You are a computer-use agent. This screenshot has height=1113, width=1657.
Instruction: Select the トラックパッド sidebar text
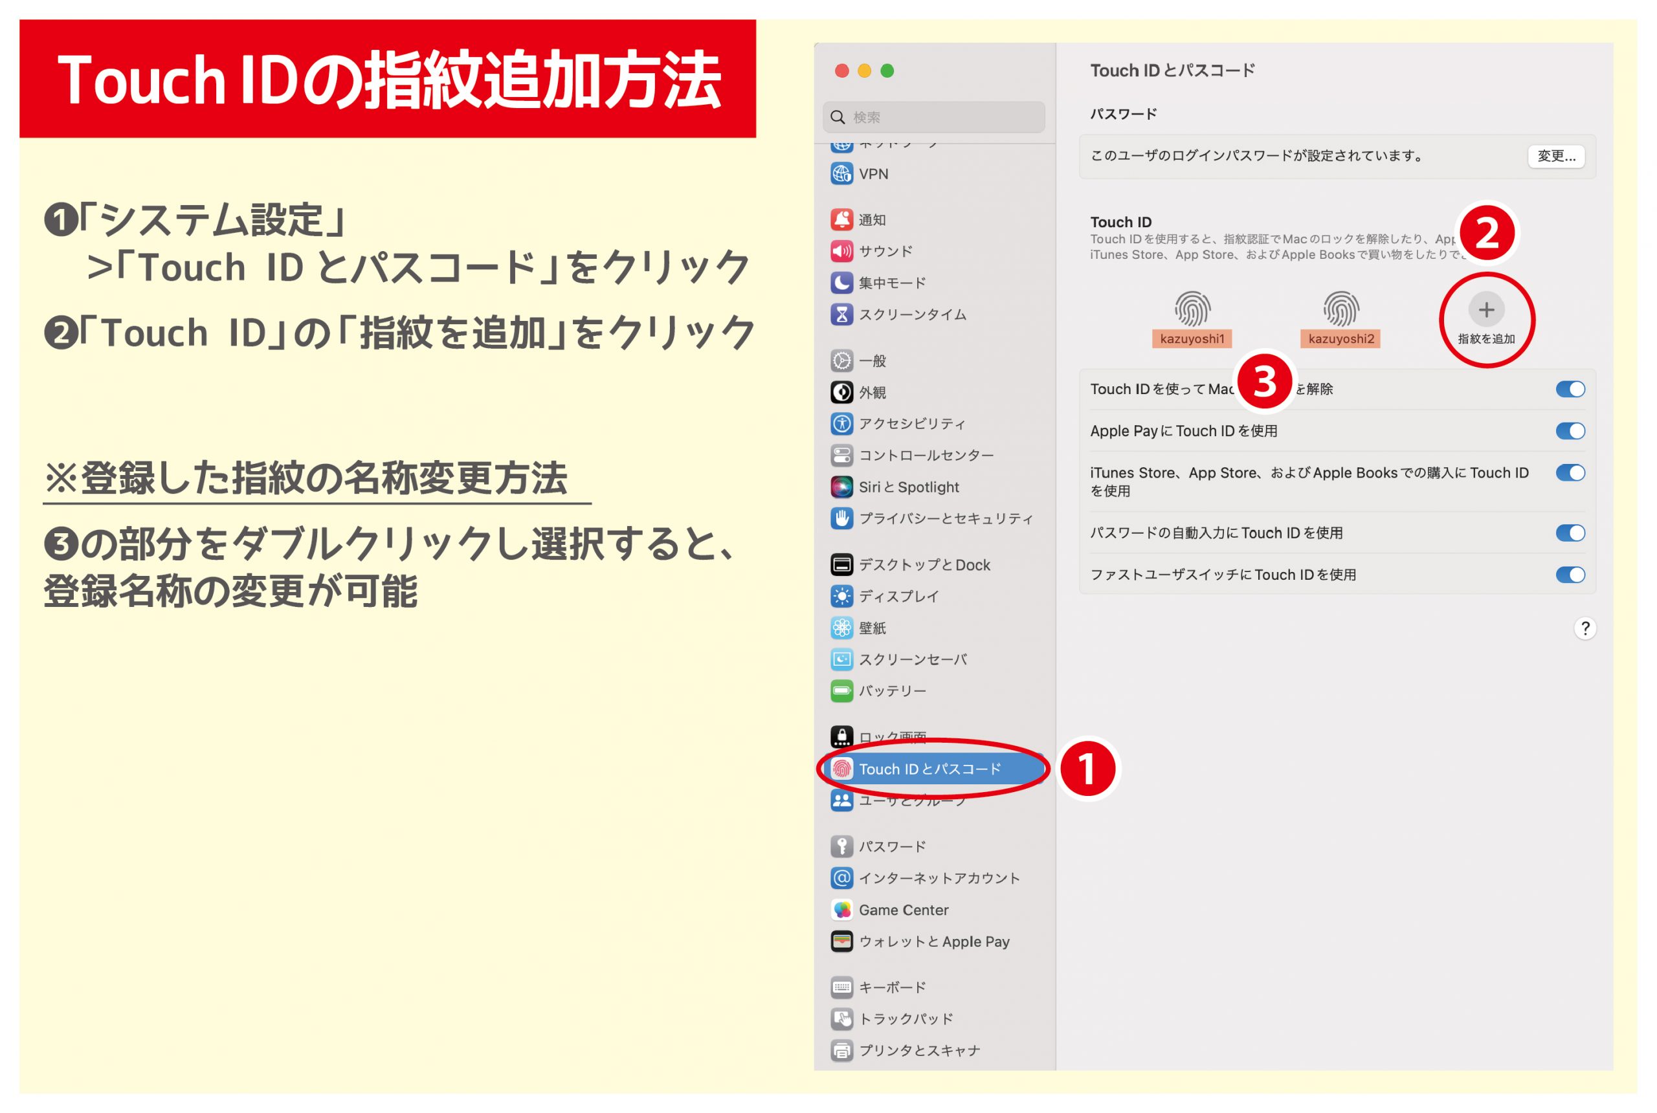(906, 1019)
